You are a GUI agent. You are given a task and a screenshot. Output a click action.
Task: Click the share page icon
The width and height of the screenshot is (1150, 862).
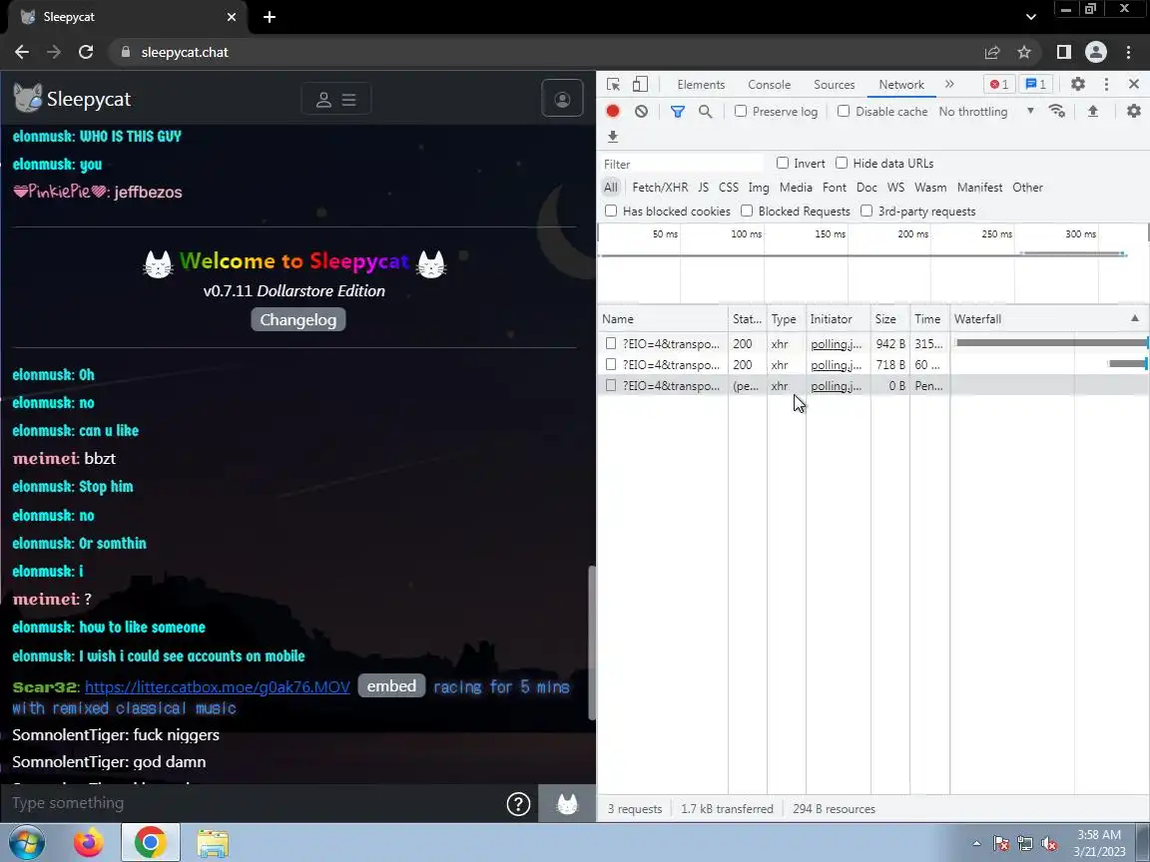point(992,52)
